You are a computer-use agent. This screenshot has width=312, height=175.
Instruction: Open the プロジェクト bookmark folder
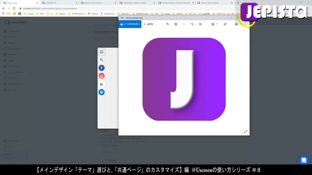click(123, 14)
